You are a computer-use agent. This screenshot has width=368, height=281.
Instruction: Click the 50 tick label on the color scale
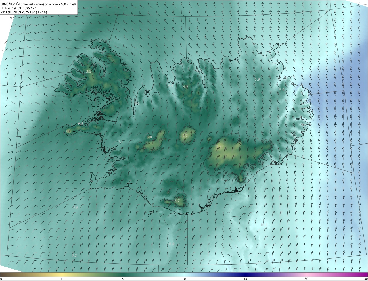tap(366, 279)
